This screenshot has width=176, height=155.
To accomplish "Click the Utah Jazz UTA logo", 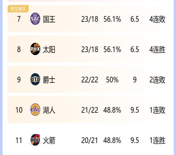I will click(35, 79).
